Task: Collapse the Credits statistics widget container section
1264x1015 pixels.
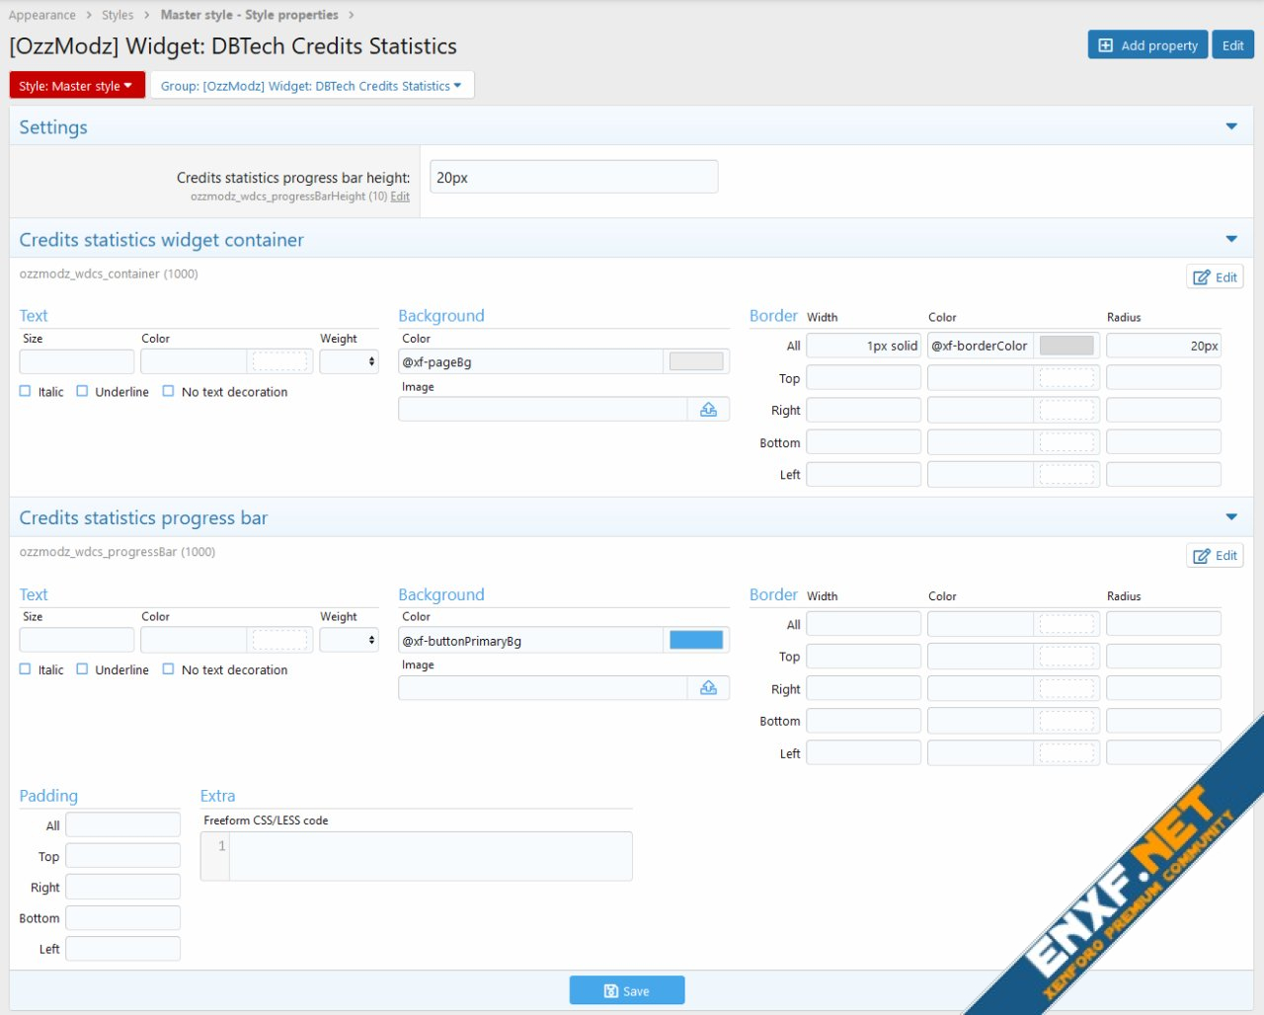Action: click(1231, 240)
